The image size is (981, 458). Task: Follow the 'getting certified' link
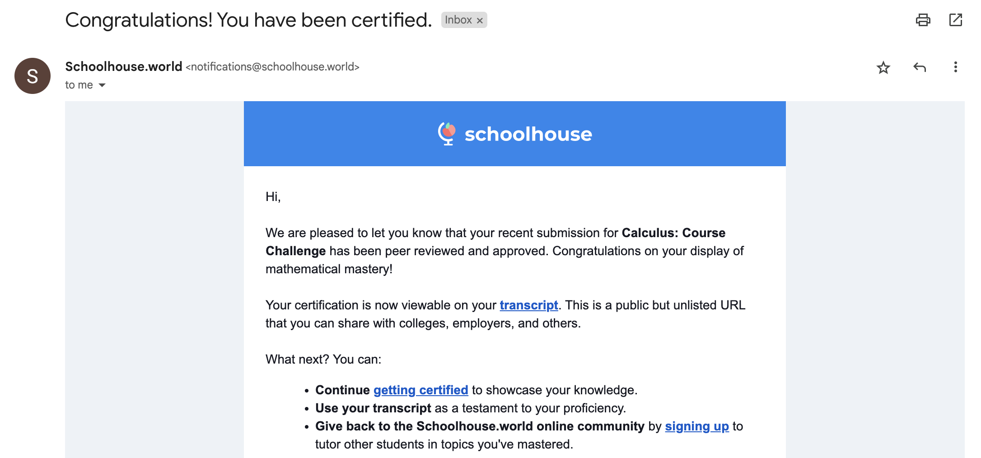pyautogui.click(x=420, y=390)
